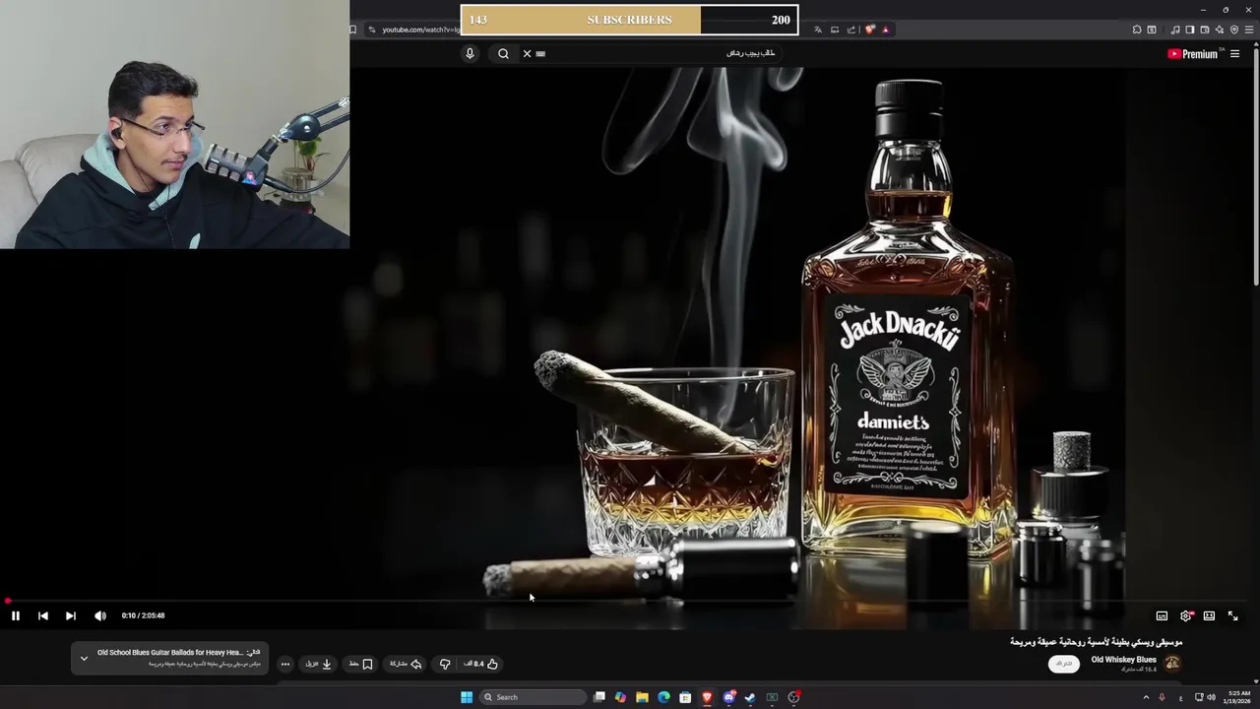
Task: Open taskbar volume speaker control
Action: [x=1211, y=697]
